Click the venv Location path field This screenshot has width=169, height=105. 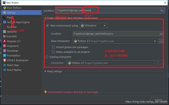[118, 34]
